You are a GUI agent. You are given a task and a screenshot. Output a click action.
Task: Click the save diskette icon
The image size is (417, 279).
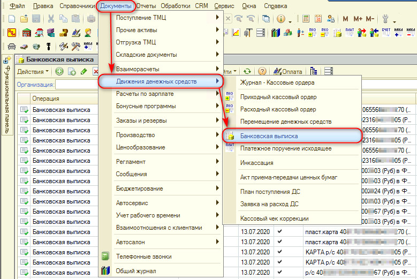(36, 19)
